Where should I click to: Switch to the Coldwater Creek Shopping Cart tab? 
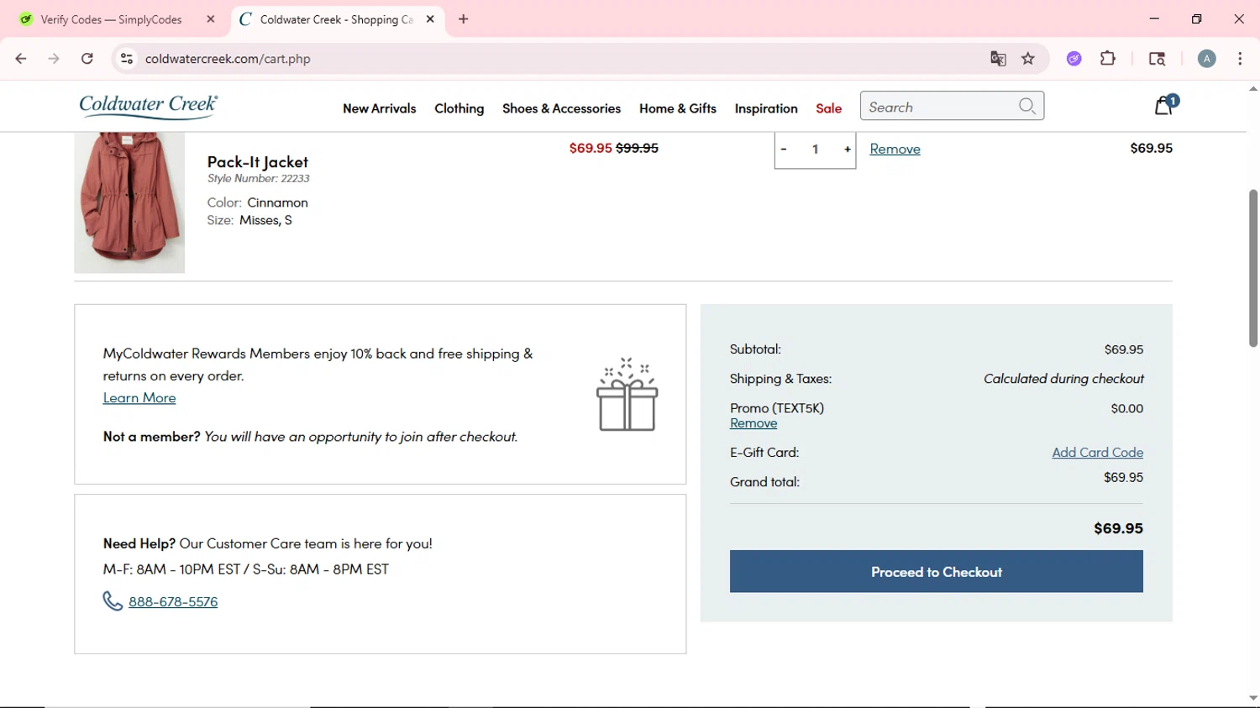point(337,19)
